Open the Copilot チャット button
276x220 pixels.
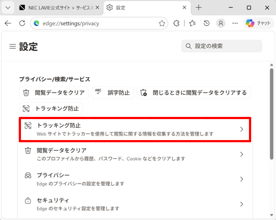point(258,23)
